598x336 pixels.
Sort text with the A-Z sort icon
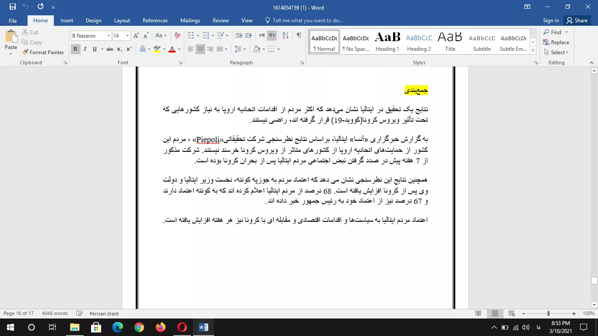coord(285,35)
